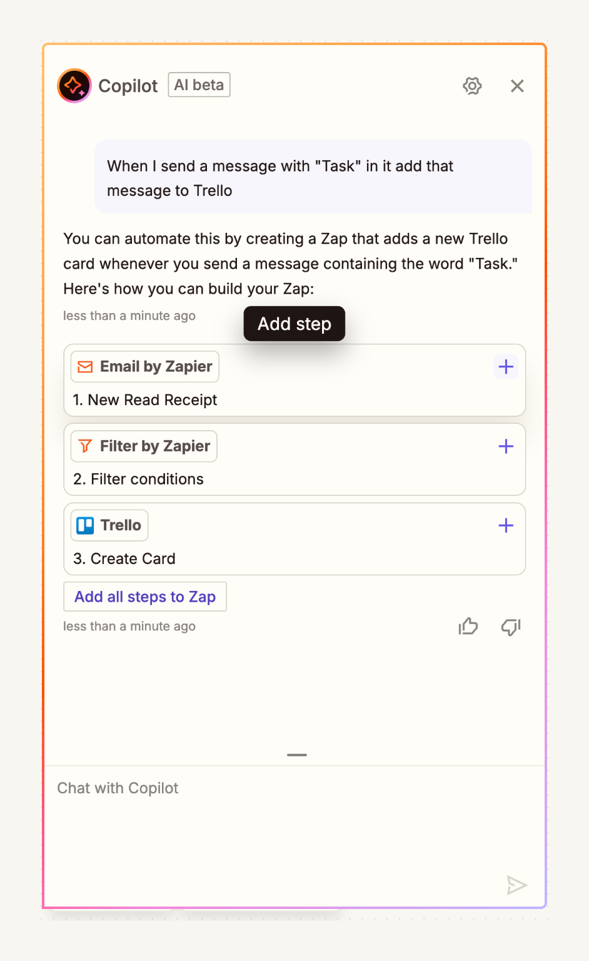Add the Filter conditions step with its plus
This screenshot has width=589, height=961.
(505, 446)
